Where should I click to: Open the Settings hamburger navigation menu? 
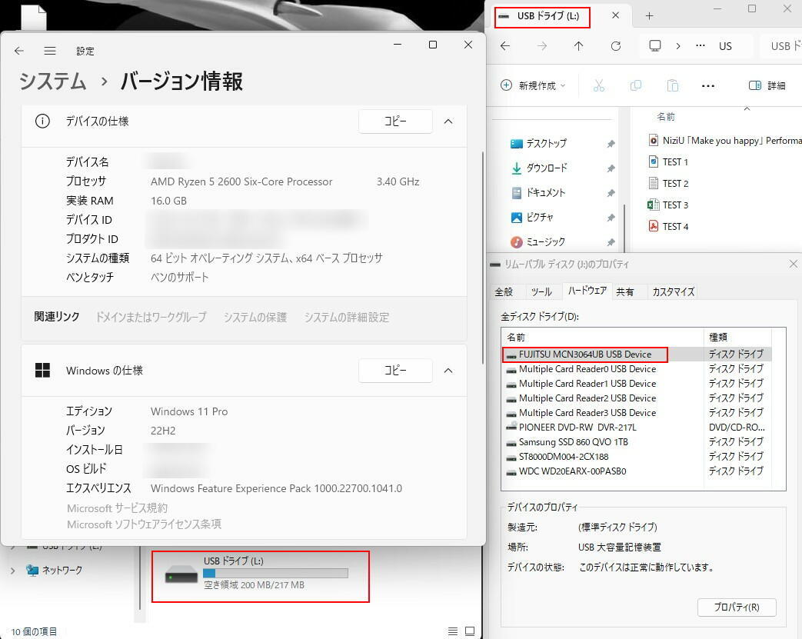(50, 51)
